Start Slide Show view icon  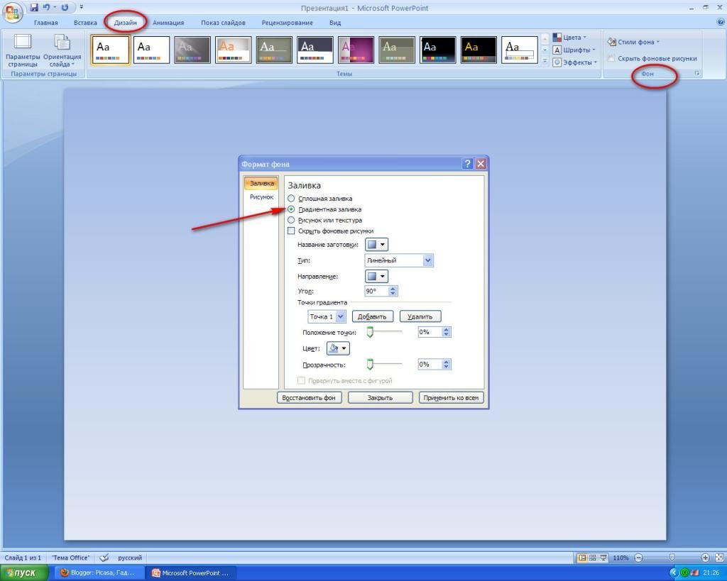(603, 558)
